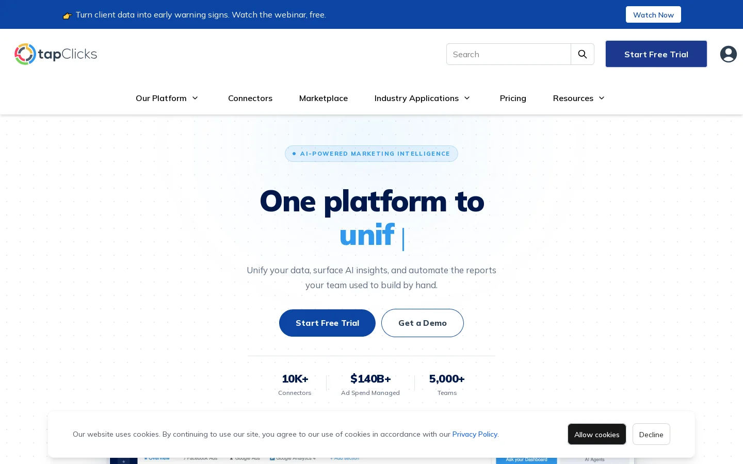Click the pointing hand emoji in banner

pos(67,15)
